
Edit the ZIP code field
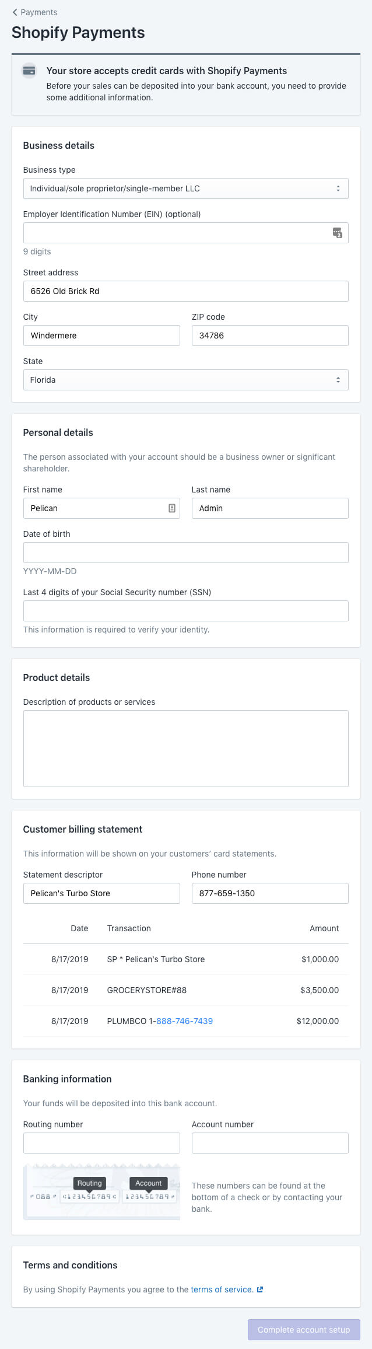[x=270, y=335]
